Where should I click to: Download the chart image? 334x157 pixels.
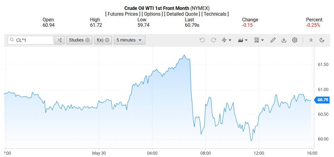coord(284,40)
